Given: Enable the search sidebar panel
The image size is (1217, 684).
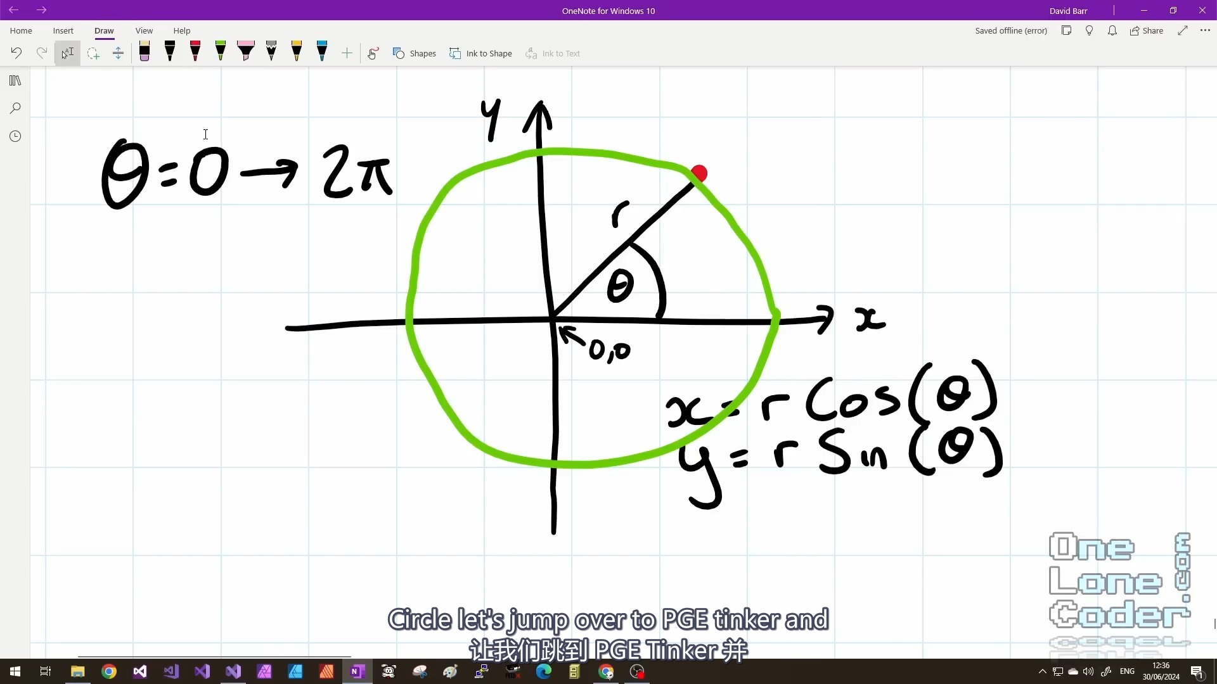Looking at the screenshot, I should coord(15,107).
